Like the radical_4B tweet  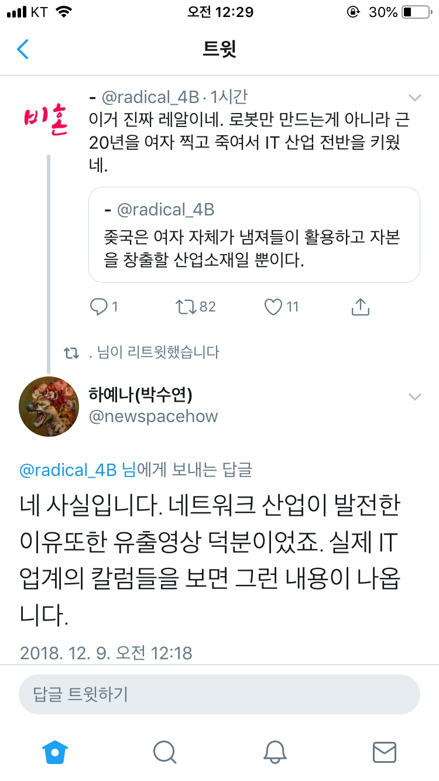[273, 306]
